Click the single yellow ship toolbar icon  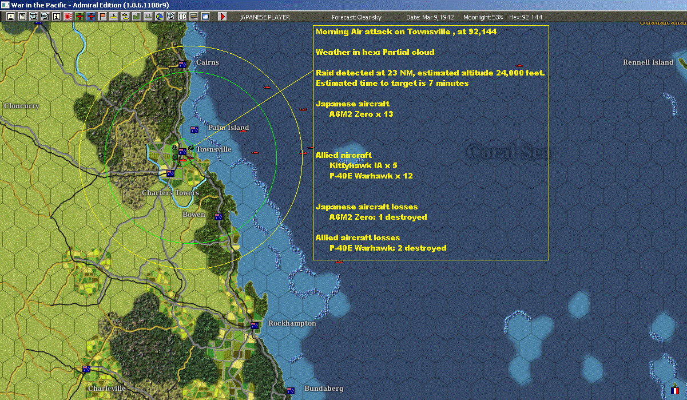click(114, 17)
